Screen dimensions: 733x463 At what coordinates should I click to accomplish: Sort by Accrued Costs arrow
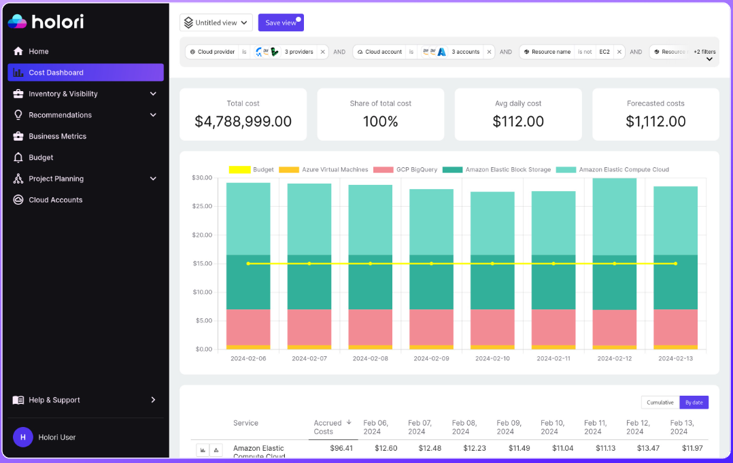coord(349,422)
